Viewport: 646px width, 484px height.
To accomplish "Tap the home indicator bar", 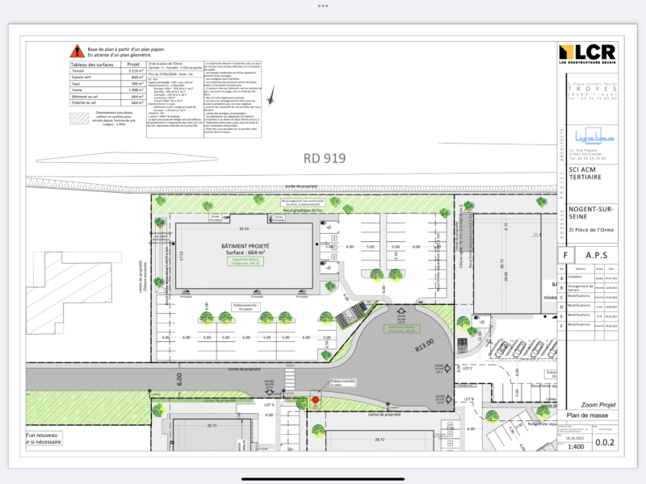I will [x=323, y=478].
